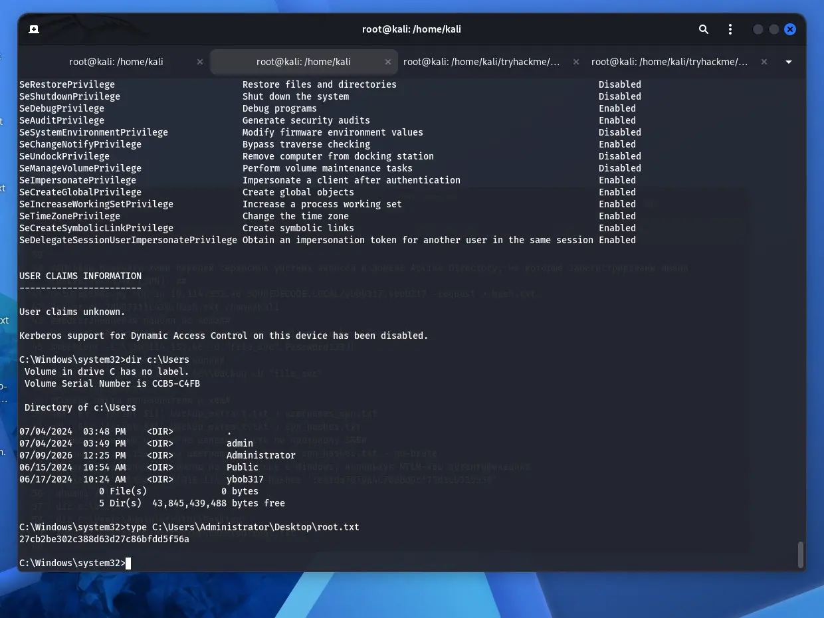
Task: Click the SeCreateSymbolicLinkPrivilege entry
Action: [x=96, y=228]
